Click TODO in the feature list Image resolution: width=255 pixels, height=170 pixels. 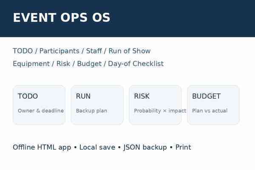pos(23,51)
